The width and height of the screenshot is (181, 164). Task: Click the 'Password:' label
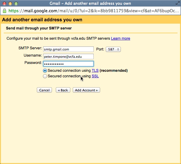(x=33, y=63)
